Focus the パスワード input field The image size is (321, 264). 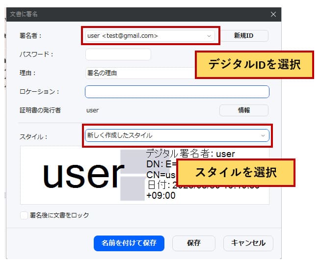click(x=118, y=54)
